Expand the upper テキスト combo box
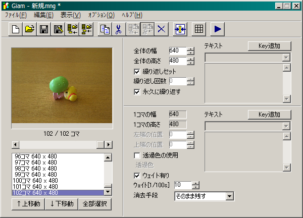The image size is (303, 218). pyautogui.click(x=286, y=58)
